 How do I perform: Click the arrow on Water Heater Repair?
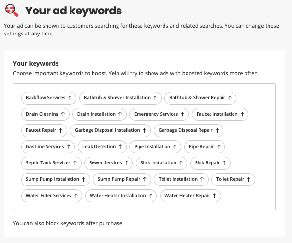tap(214, 196)
